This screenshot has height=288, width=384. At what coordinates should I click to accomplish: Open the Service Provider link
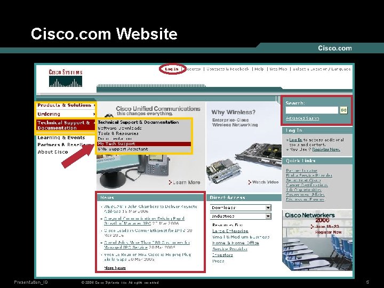coord(230,249)
